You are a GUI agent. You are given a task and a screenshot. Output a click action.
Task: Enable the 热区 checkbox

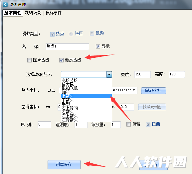71,34
